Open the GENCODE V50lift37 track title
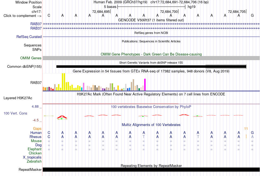 tap(151, 20)
